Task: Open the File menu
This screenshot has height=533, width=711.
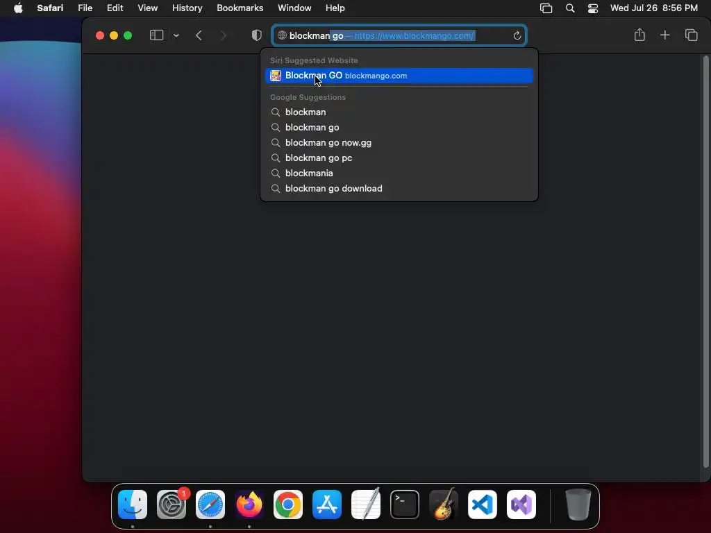Action: pos(85,8)
